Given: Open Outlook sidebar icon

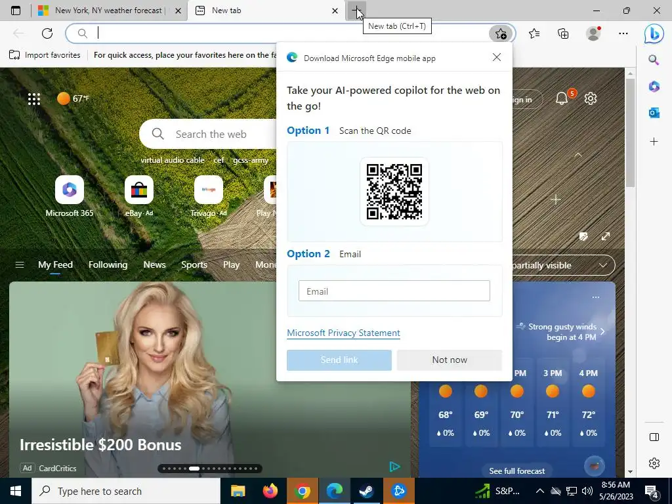Looking at the screenshot, I should point(654,113).
